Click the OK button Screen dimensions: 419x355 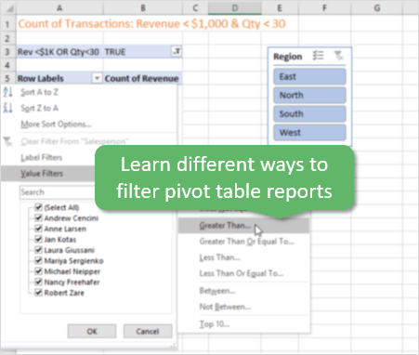(92, 332)
